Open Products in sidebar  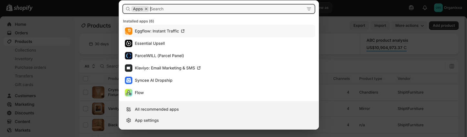[37, 42]
